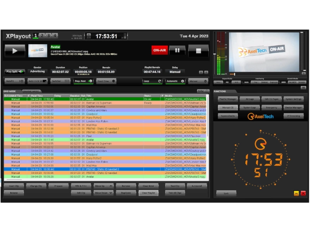Open Device Manager

tap(293, 107)
